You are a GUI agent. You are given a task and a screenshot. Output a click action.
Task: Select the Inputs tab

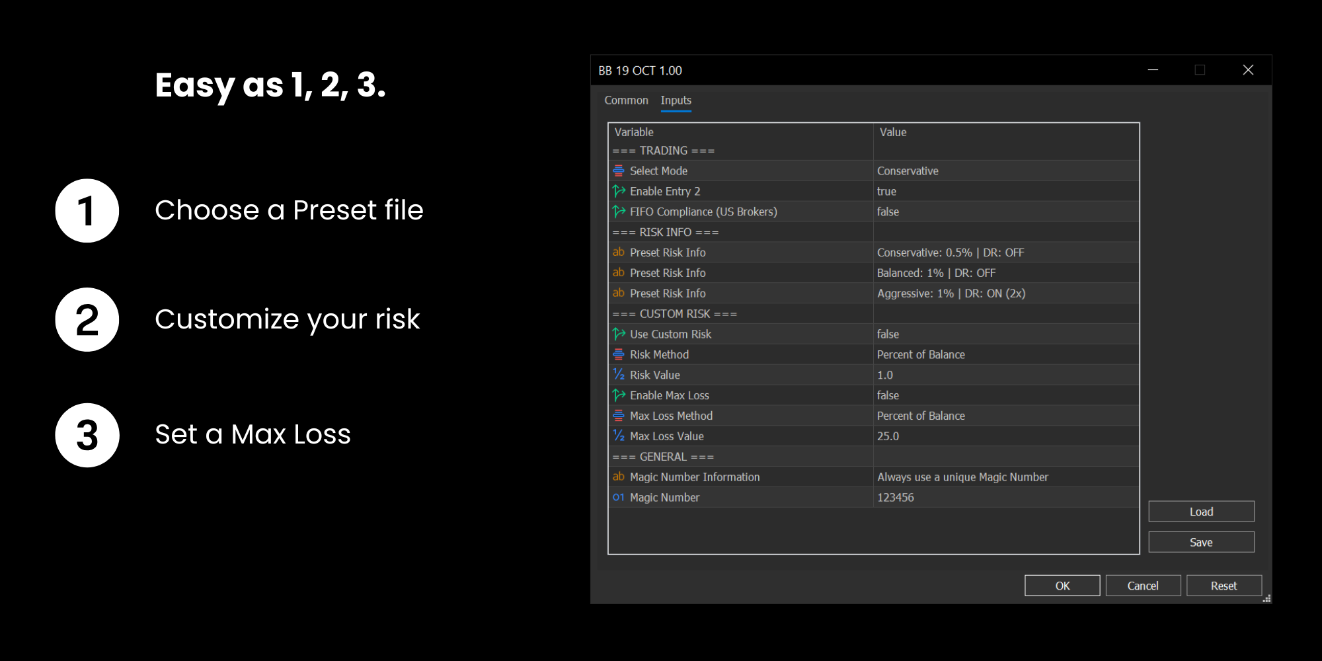click(x=676, y=100)
